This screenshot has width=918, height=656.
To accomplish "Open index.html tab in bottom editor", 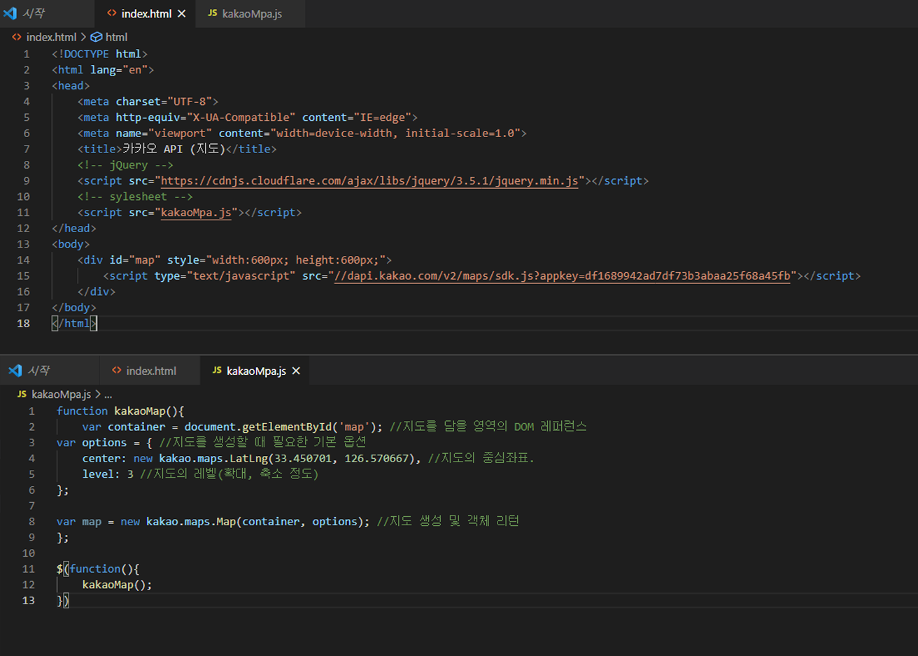I will [151, 371].
